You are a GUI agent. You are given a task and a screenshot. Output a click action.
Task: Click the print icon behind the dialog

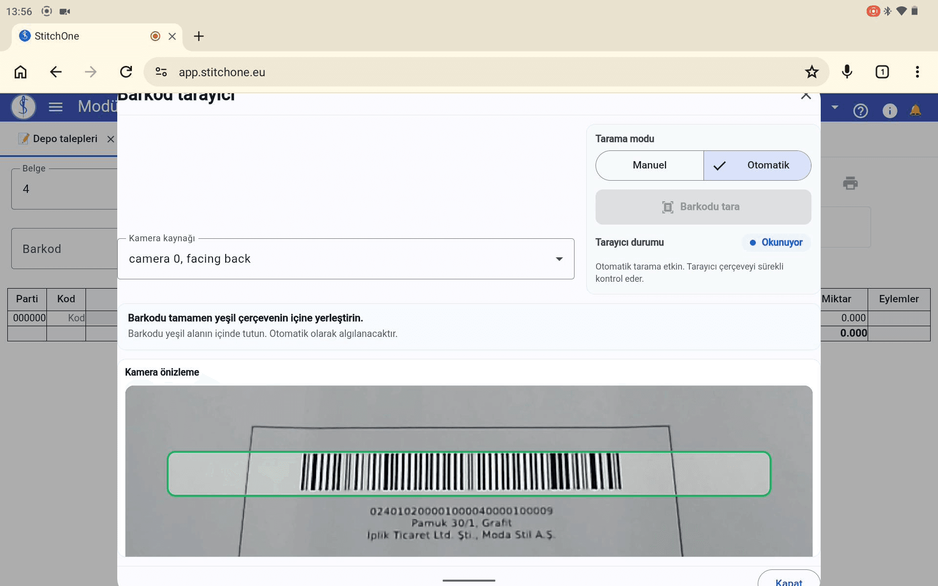[851, 183]
